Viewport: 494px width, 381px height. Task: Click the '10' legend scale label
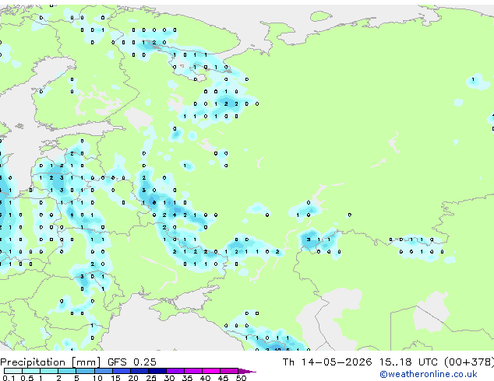97,378
